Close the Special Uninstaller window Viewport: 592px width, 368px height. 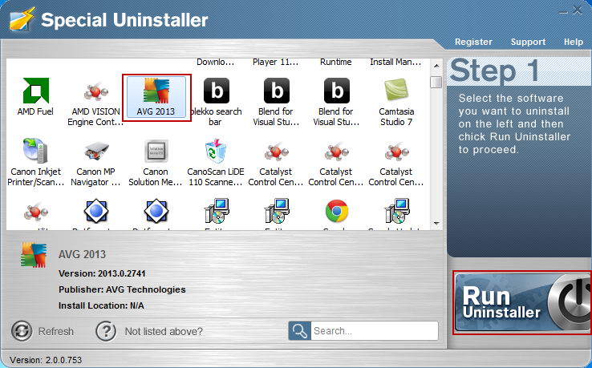[x=578, y=10]
